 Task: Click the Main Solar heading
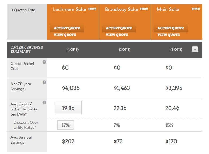point(168,9)
